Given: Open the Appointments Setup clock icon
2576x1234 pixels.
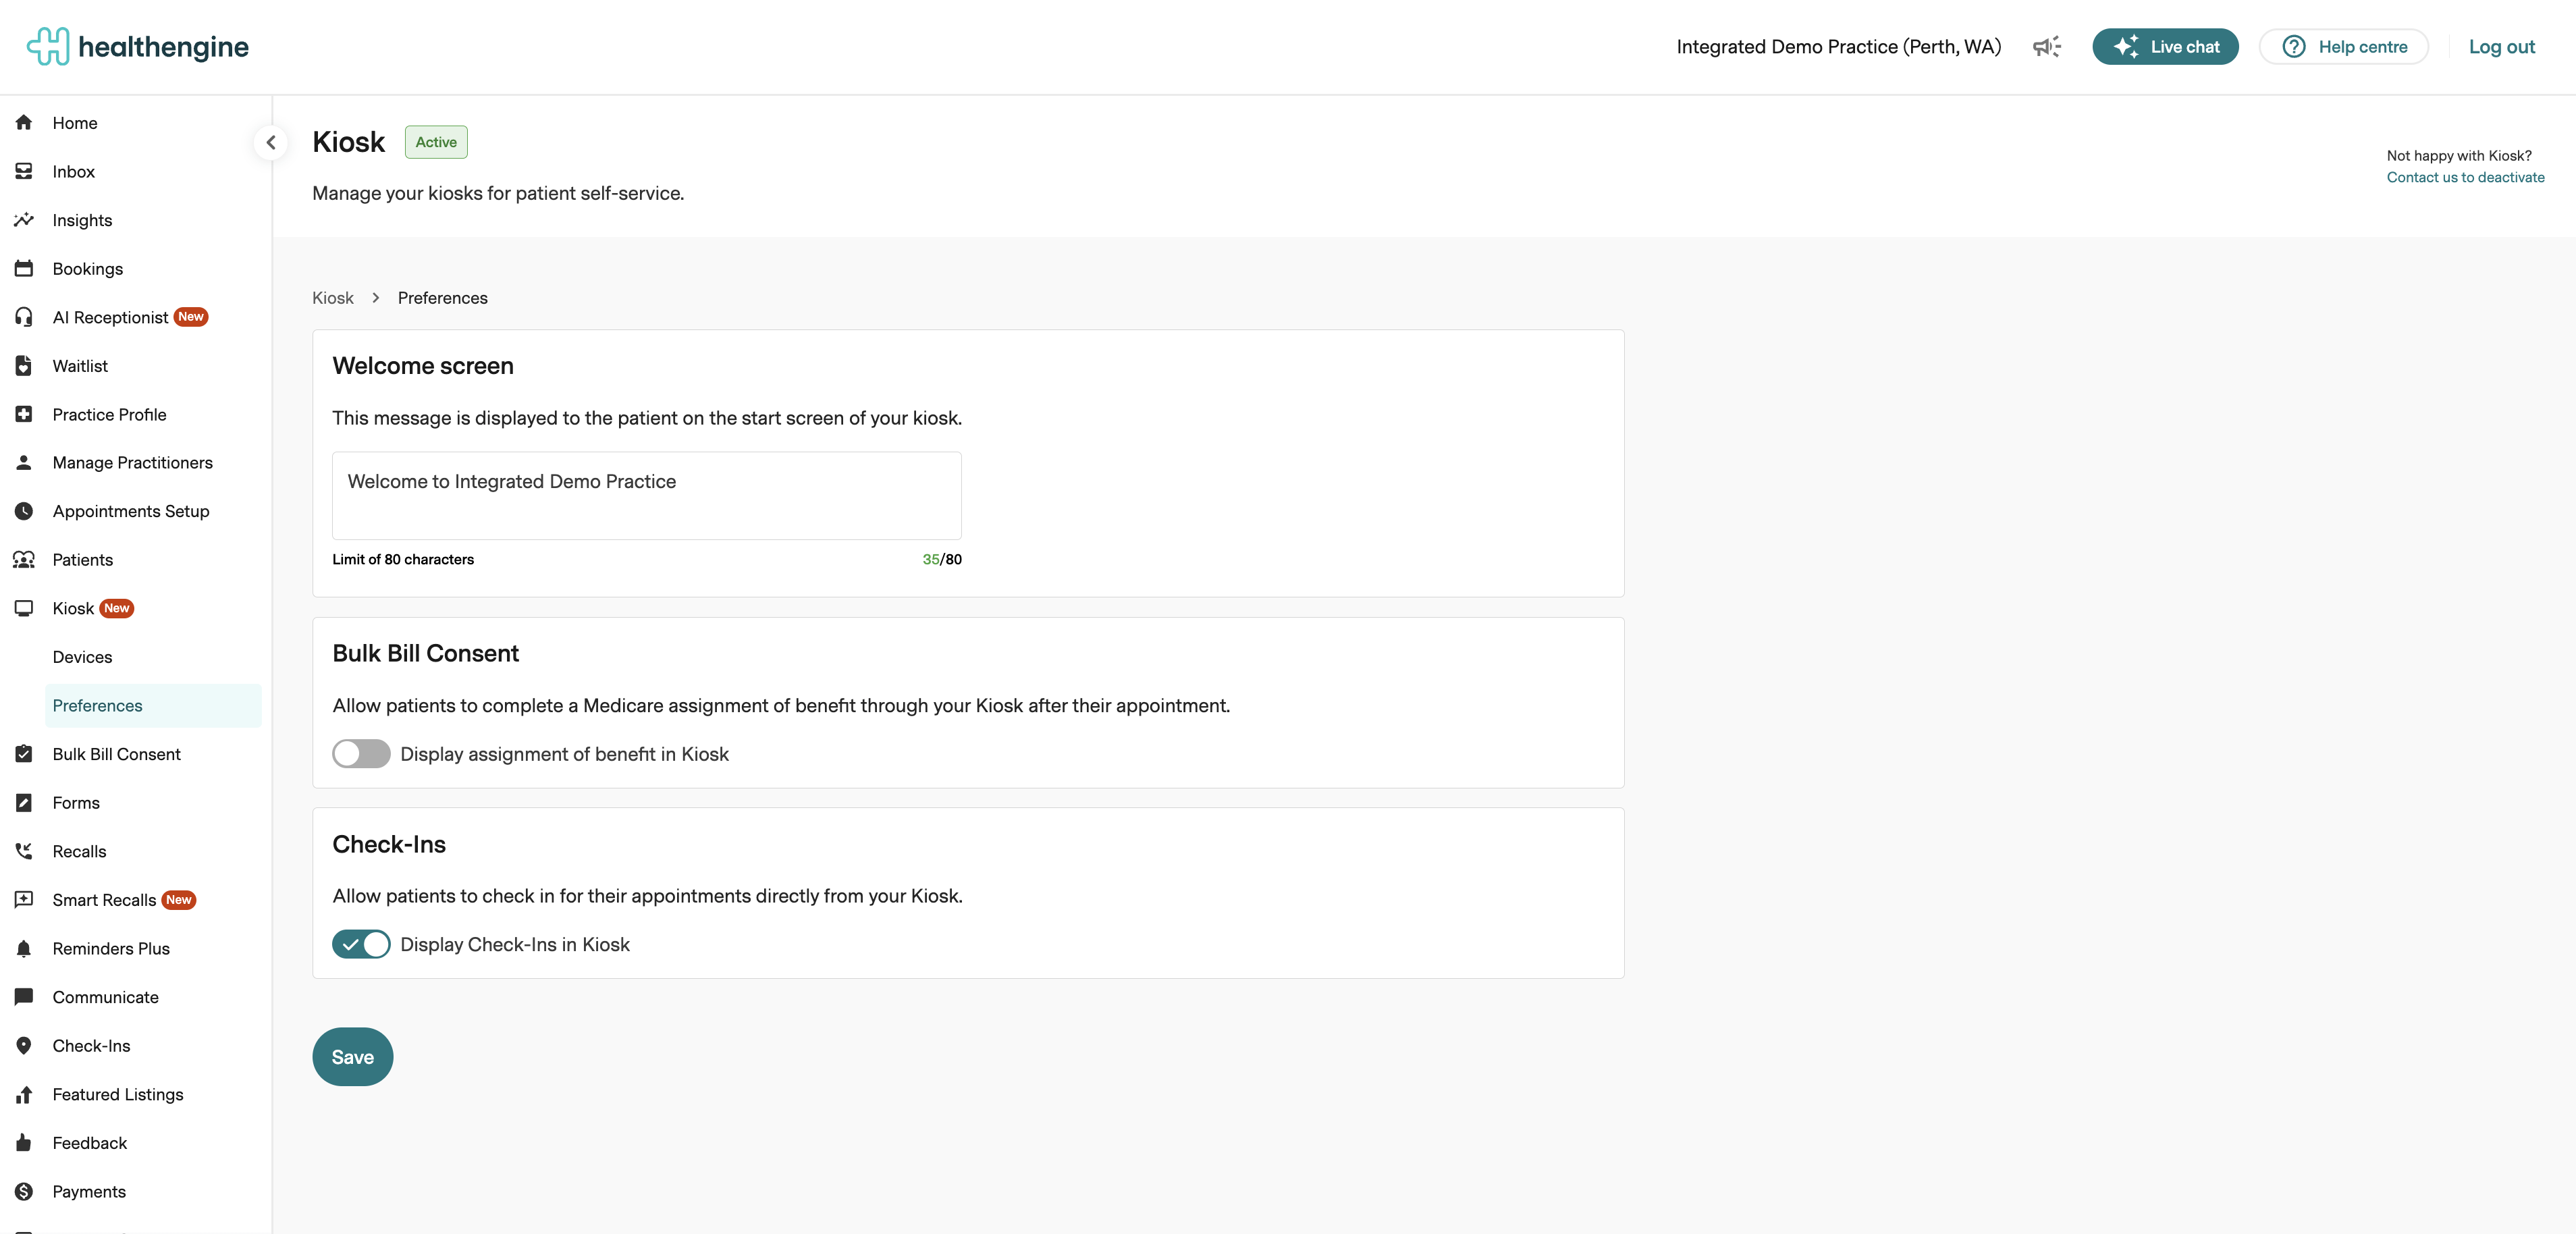Looking at the screenshot, I should (24, 511).
